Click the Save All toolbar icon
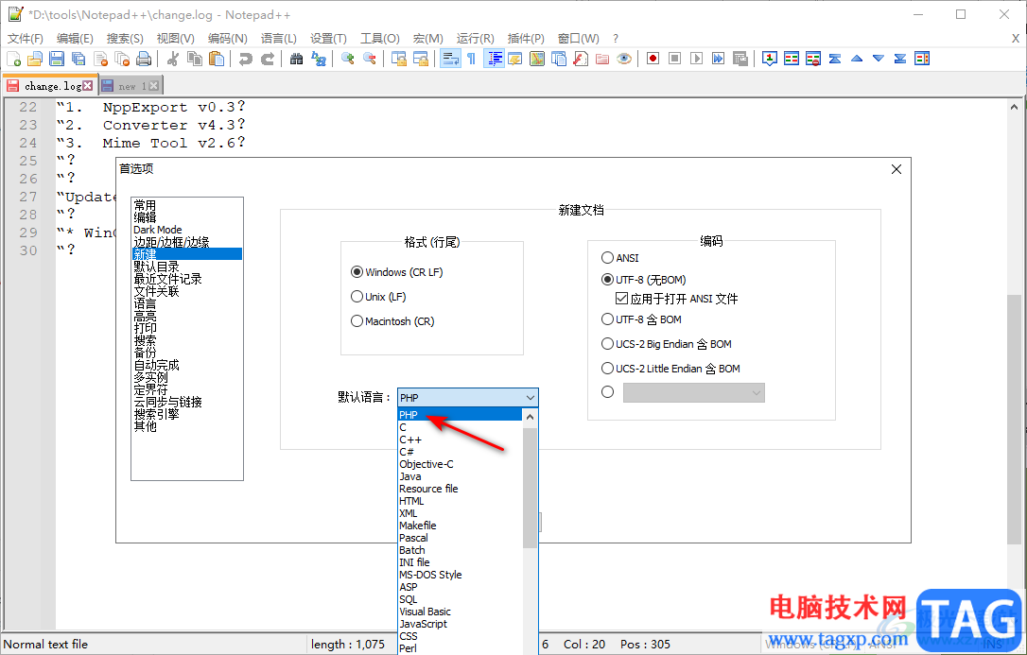The width and height of the screenshot is (1027, 655). click(78, 59)
